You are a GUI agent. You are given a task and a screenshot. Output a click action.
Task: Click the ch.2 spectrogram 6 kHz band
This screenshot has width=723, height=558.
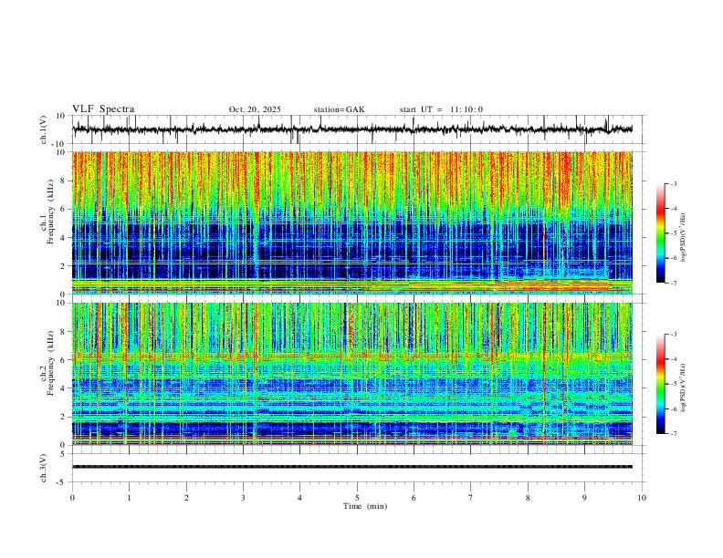pyautogui.click(x=351, y=356)
